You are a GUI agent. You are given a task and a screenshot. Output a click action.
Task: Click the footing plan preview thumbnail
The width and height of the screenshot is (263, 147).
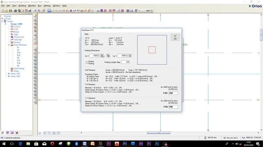pos(152,50)
